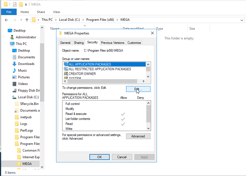Switch to the Sharing tab
This screenshot has height=176, width=246.
pyautogui.click(x=79, y=43)
